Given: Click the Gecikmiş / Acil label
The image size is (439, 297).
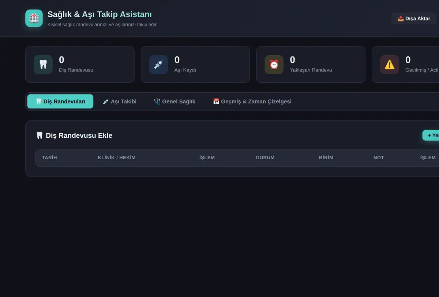Looking at the screenshot, I should pyautogui.click(x=422, y=70).
